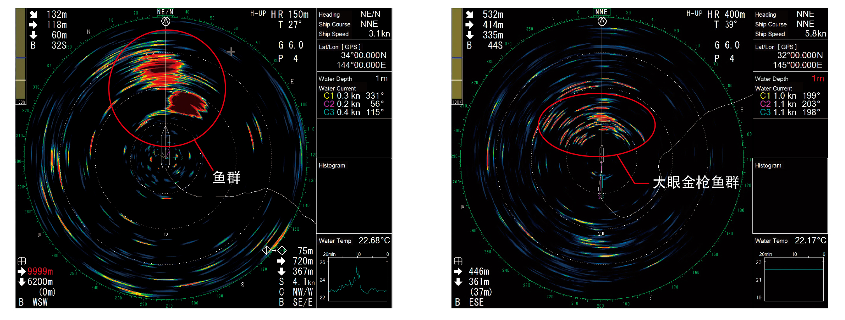Image resolution: width=845 pixels, height=320 pixels.
Task: Click the bearing readout B ESE
Action: click(x=469, y=302)
